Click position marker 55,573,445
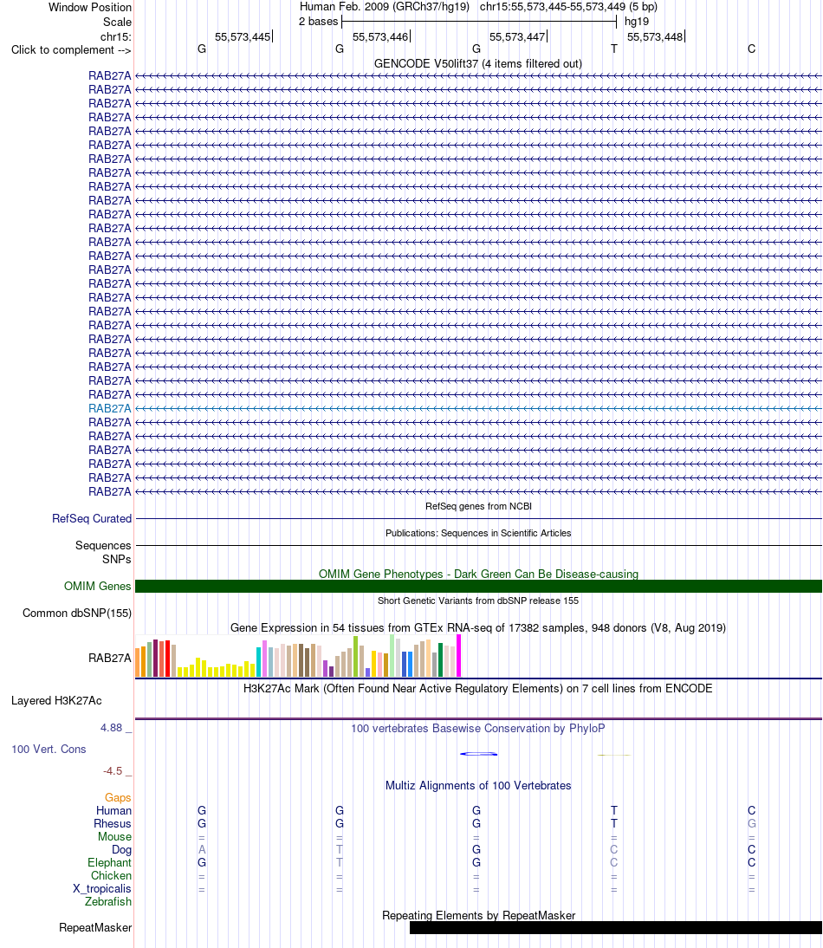823x948 pixels. point(243,37)
